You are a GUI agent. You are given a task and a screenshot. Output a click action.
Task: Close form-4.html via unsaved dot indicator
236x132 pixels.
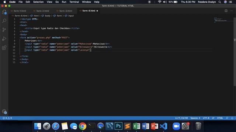pyautogui.click(x=97, y=11)
